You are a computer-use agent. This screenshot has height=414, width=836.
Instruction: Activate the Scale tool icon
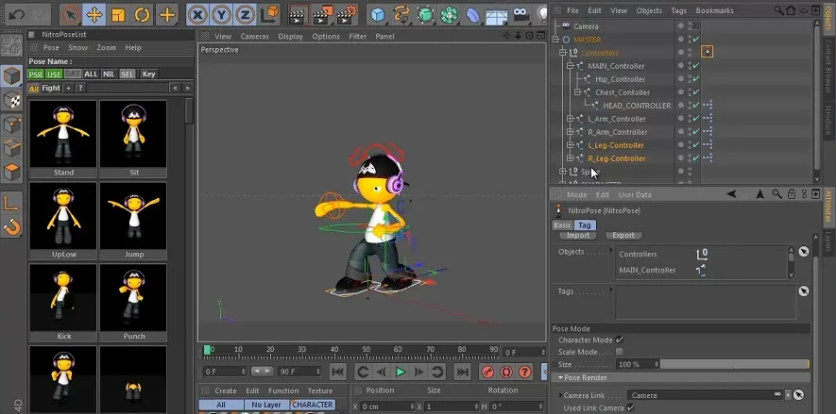click(x=118, y=14)
